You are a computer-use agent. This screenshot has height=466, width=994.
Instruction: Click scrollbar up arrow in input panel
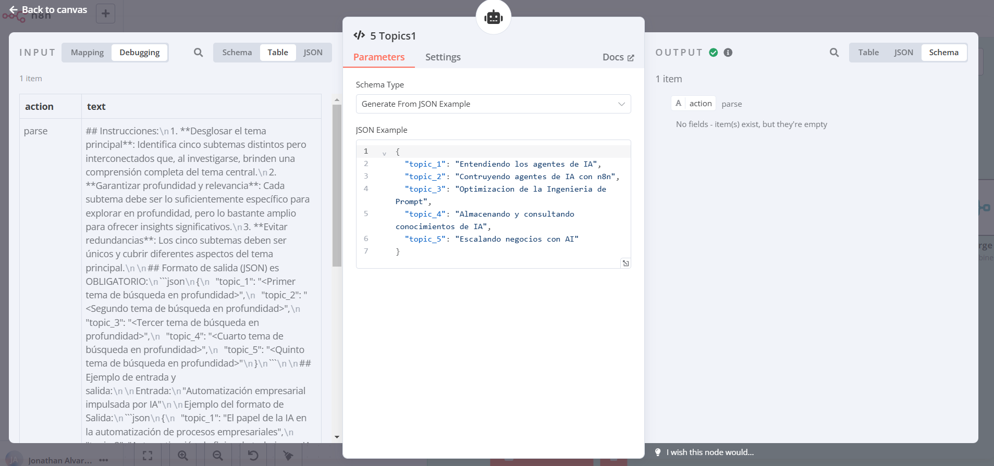coord(337,99)
